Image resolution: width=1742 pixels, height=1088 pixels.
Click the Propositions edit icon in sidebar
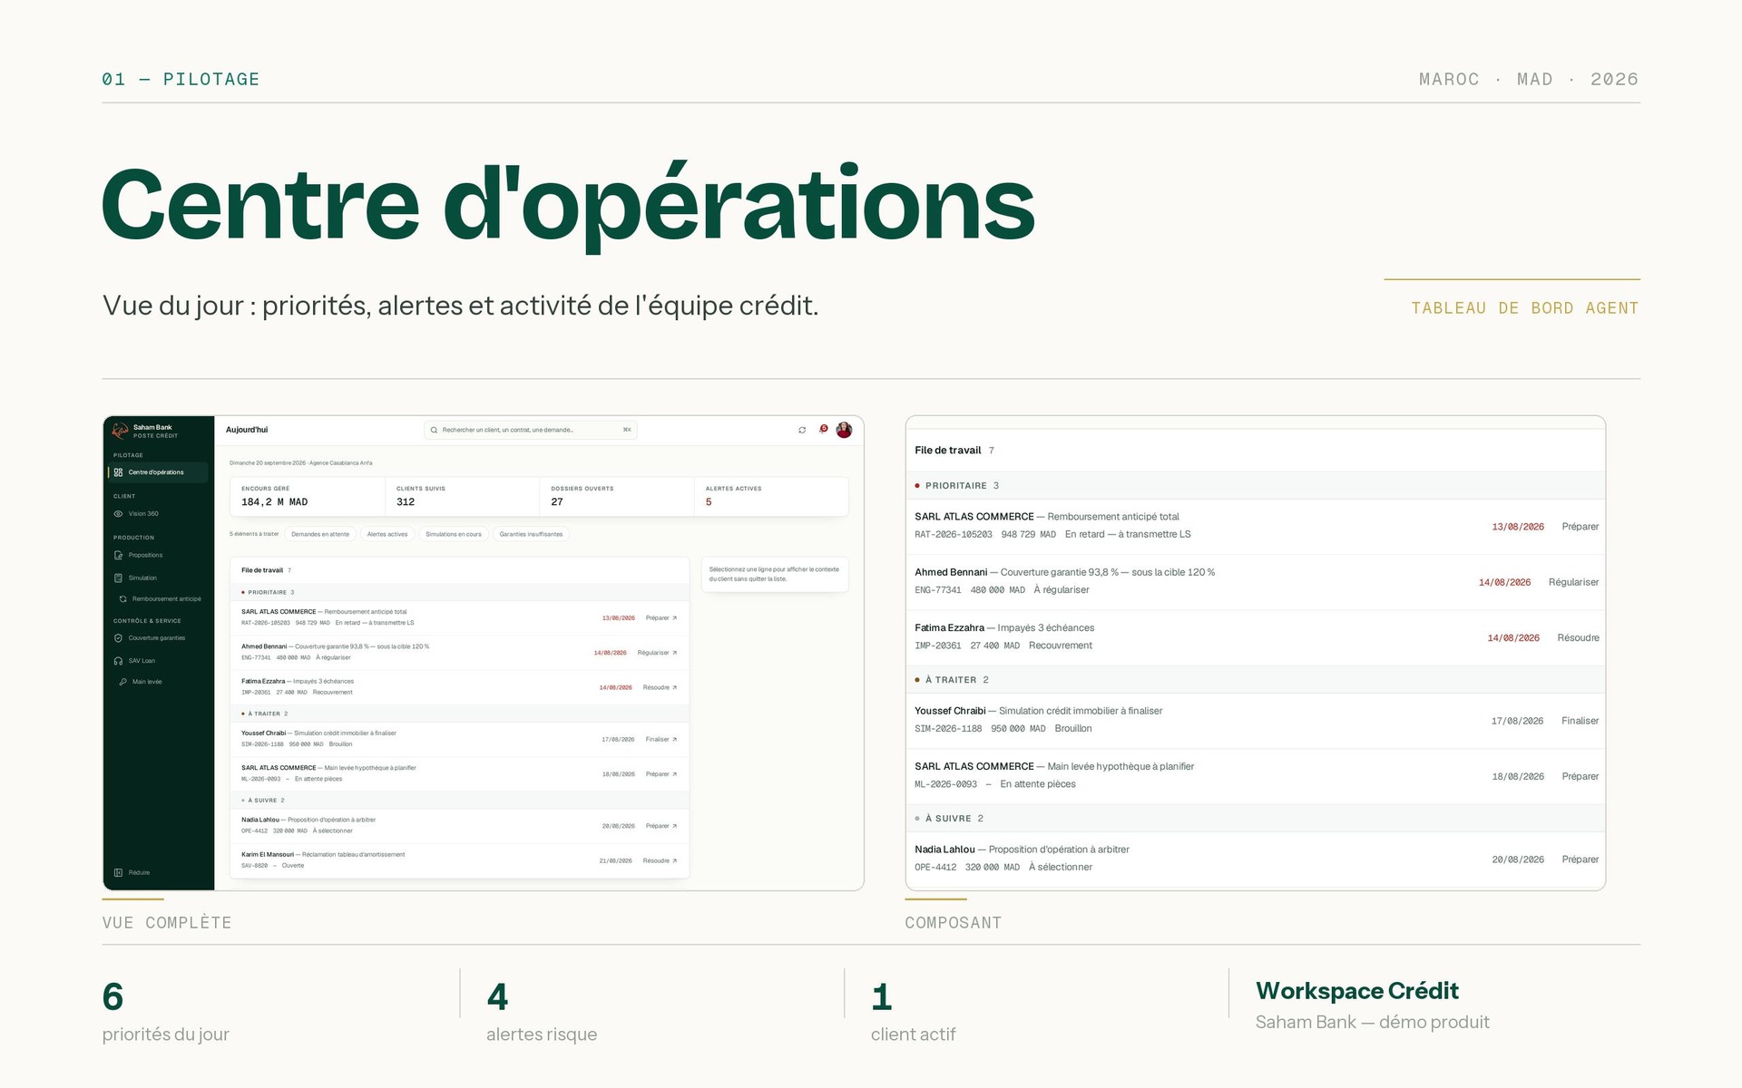point(119,555)
